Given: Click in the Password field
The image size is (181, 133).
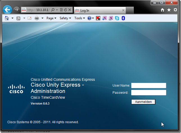Looking at the screenshot, I should pos(149,93).
